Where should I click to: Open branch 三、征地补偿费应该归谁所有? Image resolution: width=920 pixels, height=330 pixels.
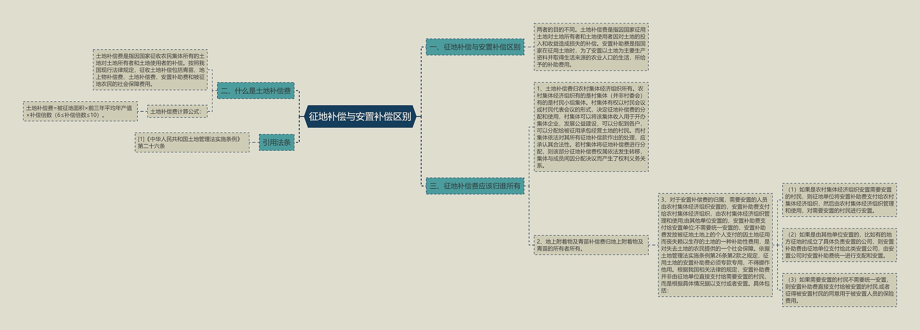(475, 186)
